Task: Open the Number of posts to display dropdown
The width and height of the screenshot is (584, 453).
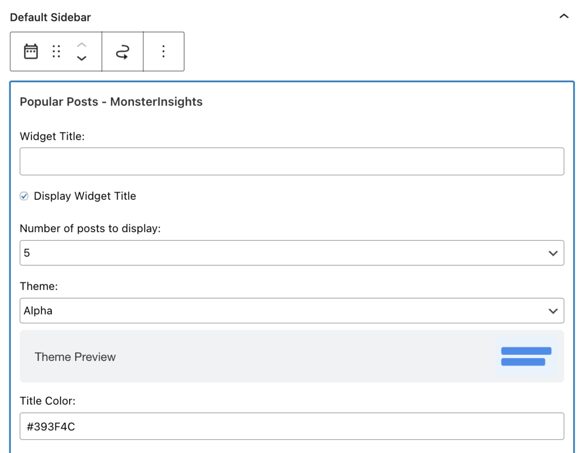Action: tap(291, 253)
